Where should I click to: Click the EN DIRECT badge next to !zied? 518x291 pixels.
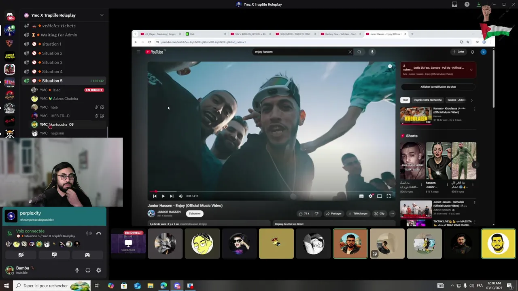[x=94, y=90]
